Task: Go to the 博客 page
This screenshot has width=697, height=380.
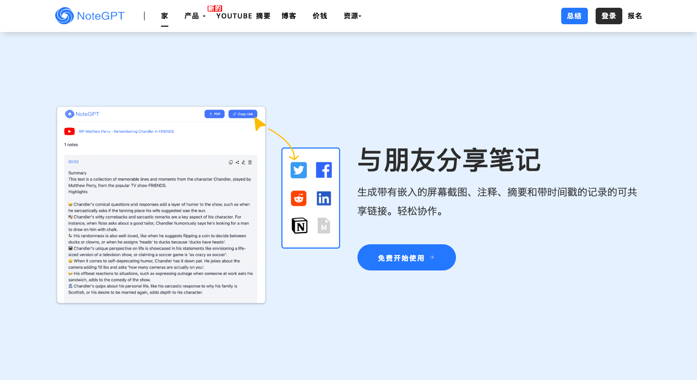Action: pyautogui.click(x=289, y=16)
